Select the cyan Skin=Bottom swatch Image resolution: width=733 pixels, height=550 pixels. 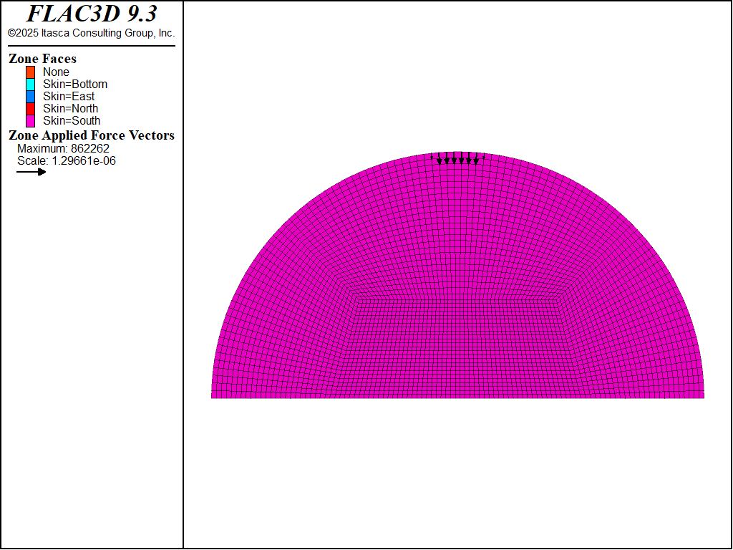point(30,84)
